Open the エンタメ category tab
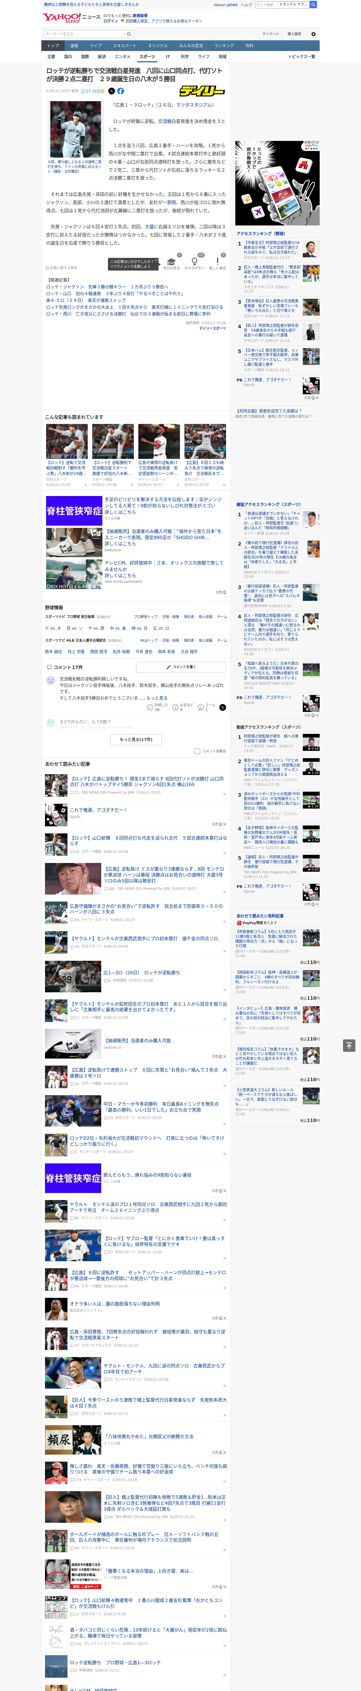 tap(123, 57)
